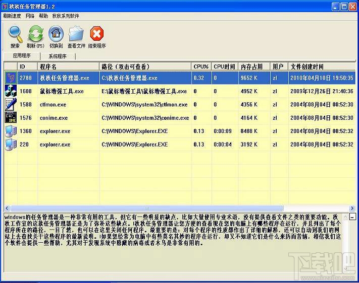Switch to the 应用程序 tab

pos(22,55)
